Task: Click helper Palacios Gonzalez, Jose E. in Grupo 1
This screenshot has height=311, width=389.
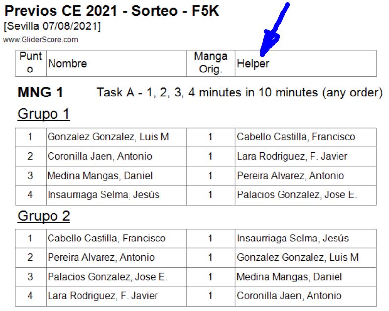Action: (297, 195)
